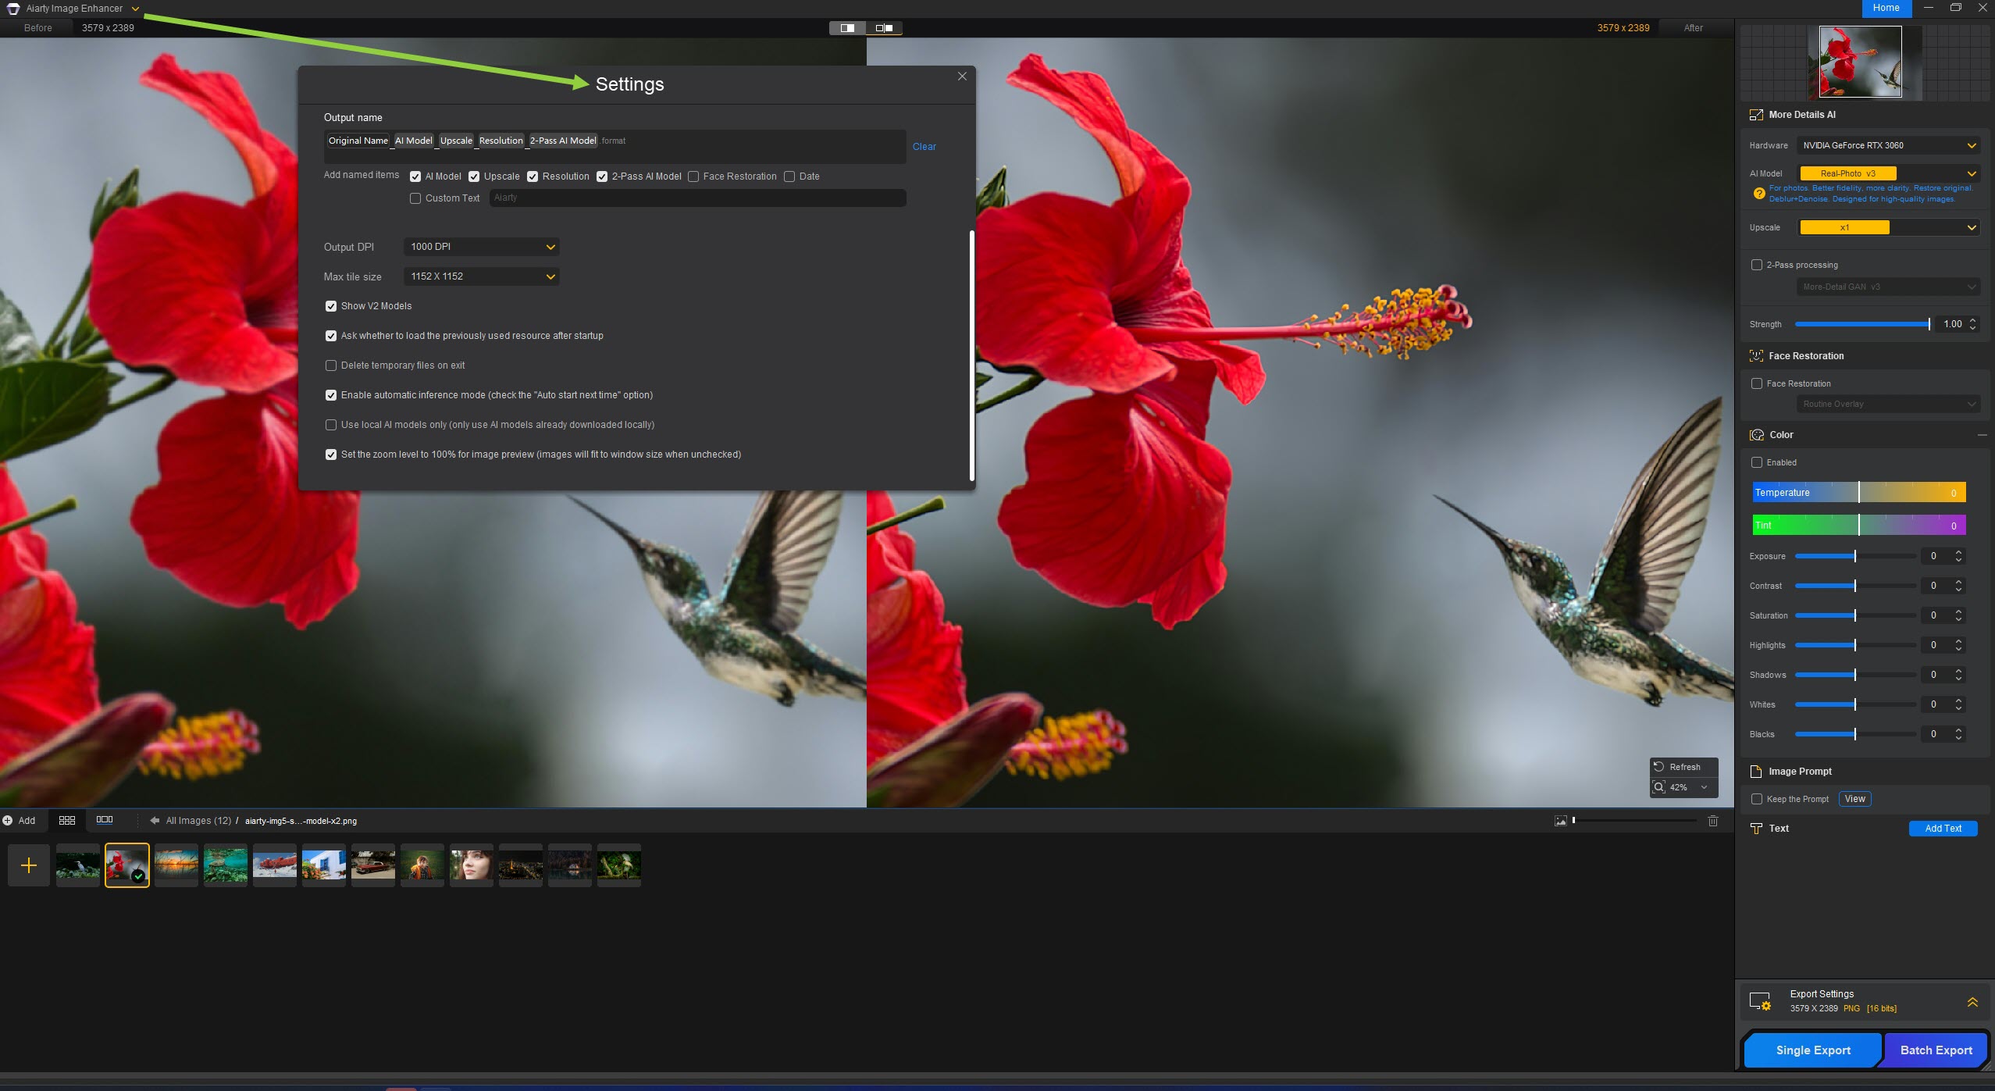Click the Refresh preview icon
The image size is (1995, 1091).
tap(1659, 767)
